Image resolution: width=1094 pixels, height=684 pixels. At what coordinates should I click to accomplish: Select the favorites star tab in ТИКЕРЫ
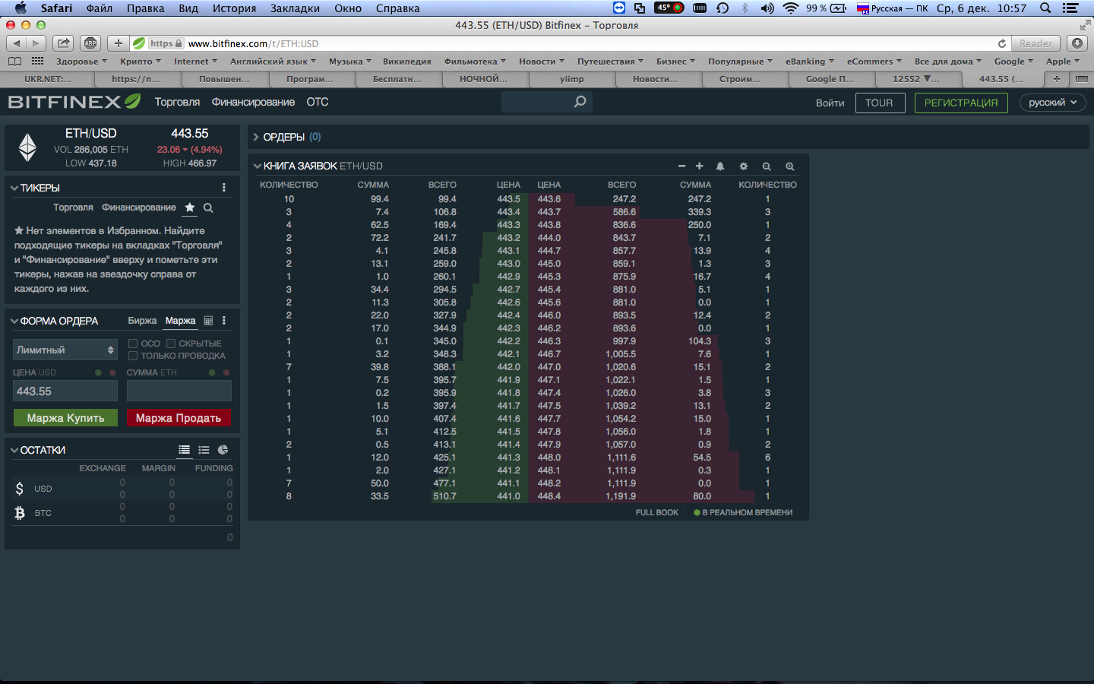(190, 207)
